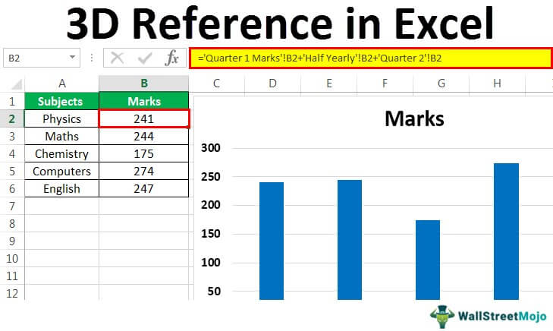Screen dimensions: 553x331
Task: Select the green Subjects header cell
Action: pos(61,101)
